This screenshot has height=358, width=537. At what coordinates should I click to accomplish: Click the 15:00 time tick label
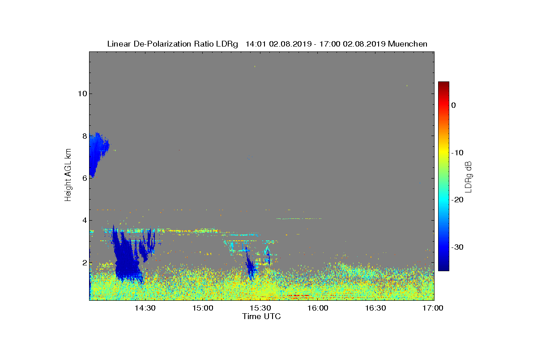click(203, 308)
